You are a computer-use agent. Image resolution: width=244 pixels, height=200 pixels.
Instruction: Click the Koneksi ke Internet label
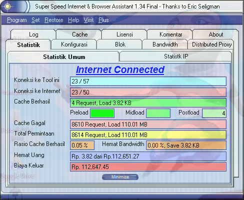37,91
